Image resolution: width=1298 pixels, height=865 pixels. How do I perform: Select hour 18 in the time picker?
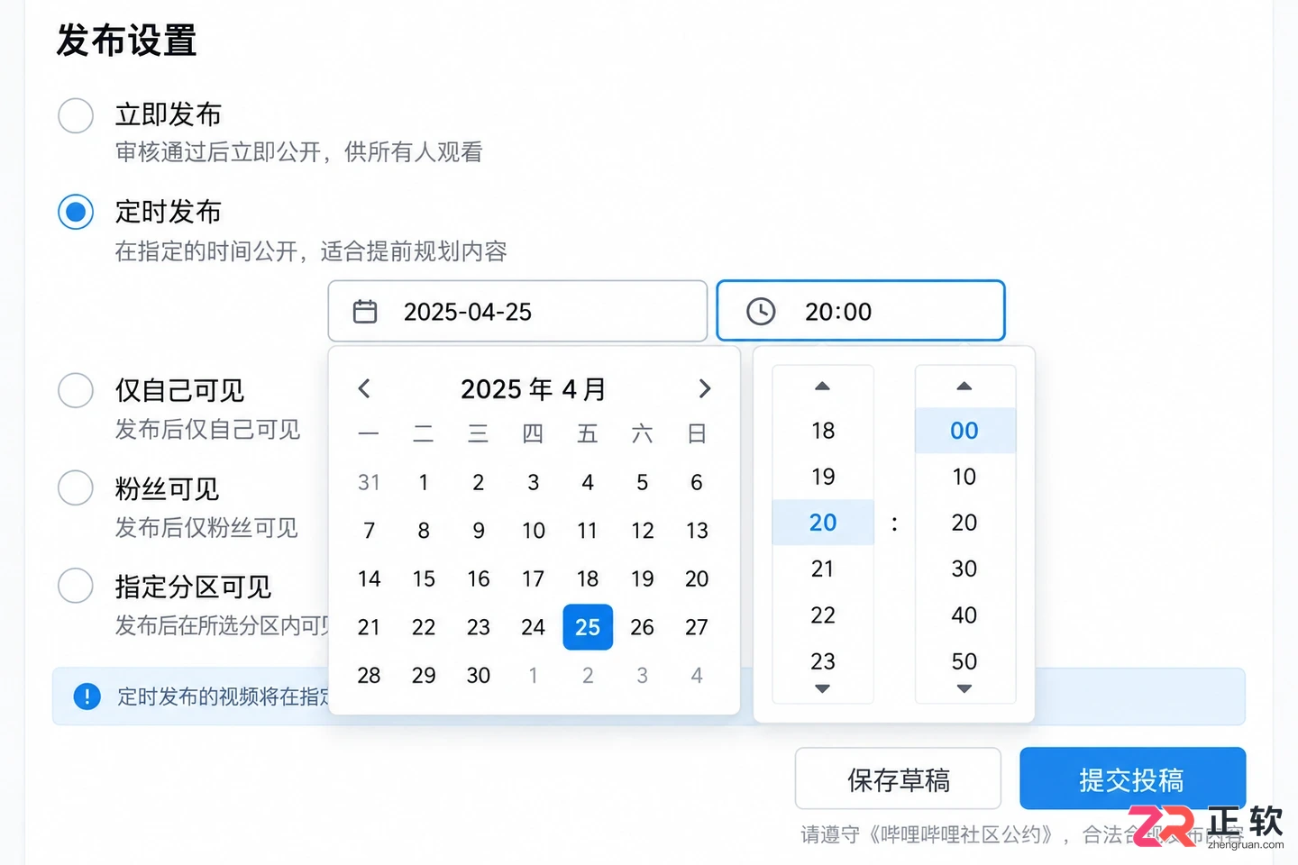click(x=823, y=431)
